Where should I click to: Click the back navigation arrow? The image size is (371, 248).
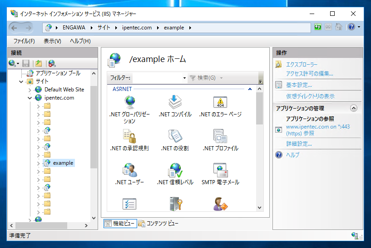point(14,28)
